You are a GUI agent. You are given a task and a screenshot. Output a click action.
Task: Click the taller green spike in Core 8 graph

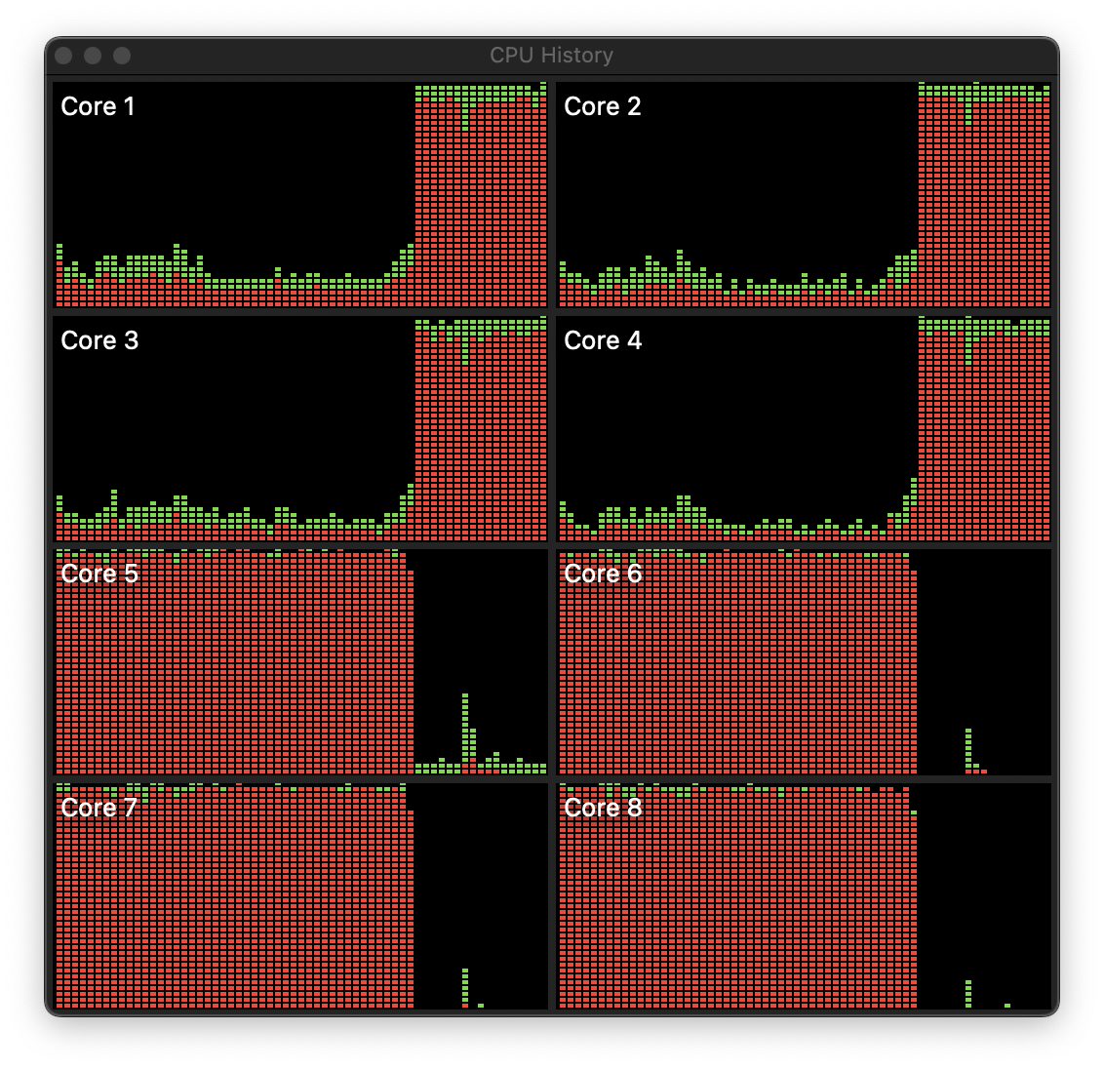coord(968,992)
